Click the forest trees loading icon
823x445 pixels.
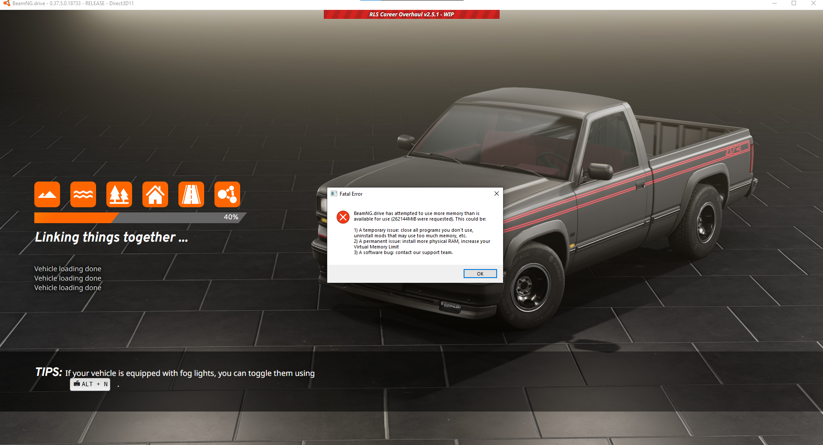click(x=119, y=194)
